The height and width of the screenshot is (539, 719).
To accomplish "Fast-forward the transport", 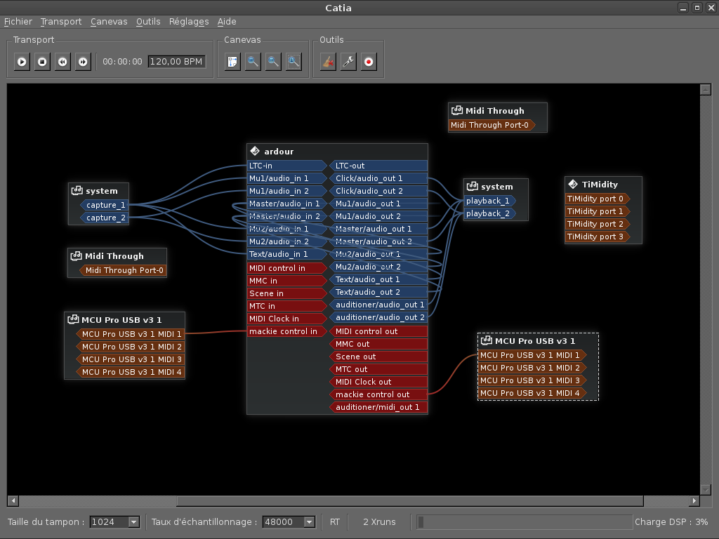I will [83, 62].
